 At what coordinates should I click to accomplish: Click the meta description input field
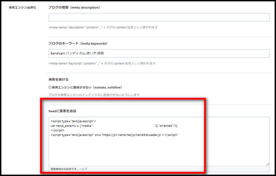pyautogui.click(x=159, y=17)
